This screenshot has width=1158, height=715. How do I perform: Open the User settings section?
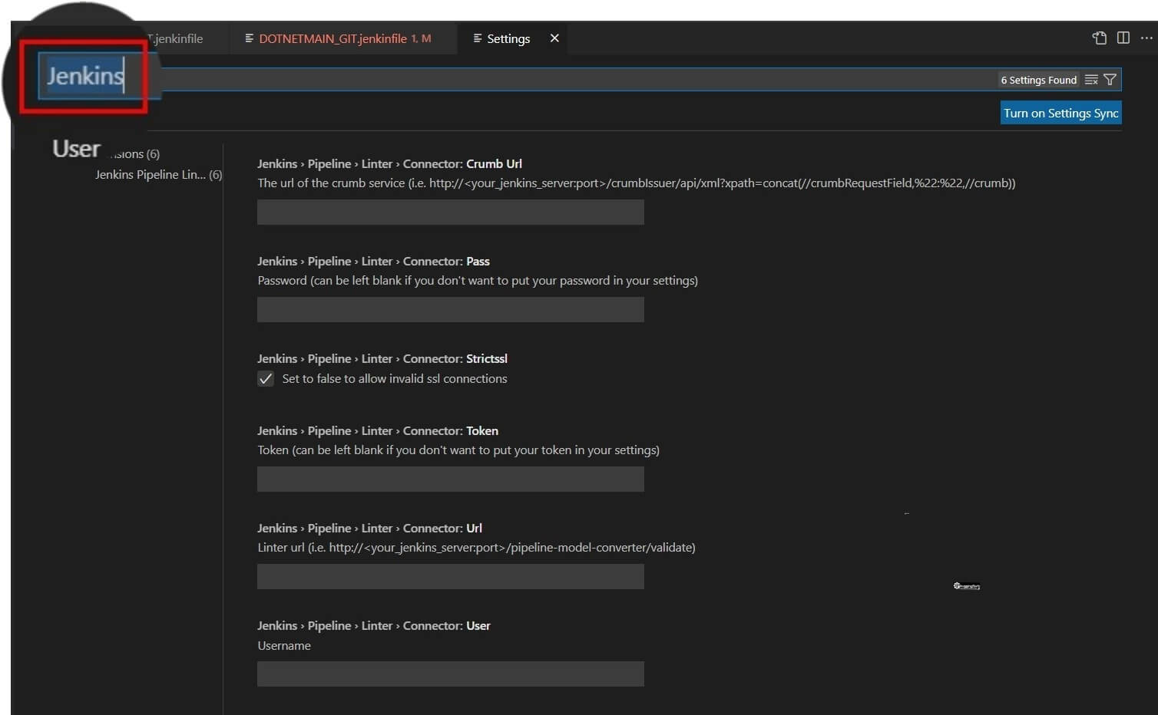(x=75, y=148)
